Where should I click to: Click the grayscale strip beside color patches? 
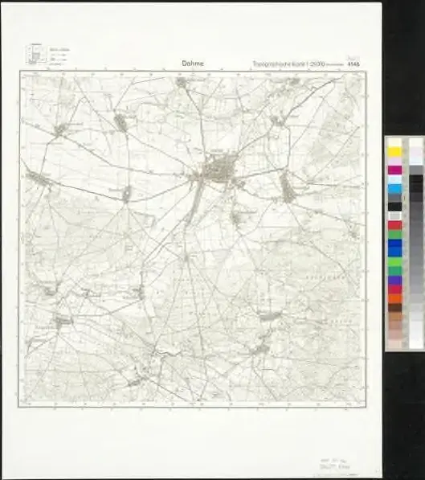[416, 244]
